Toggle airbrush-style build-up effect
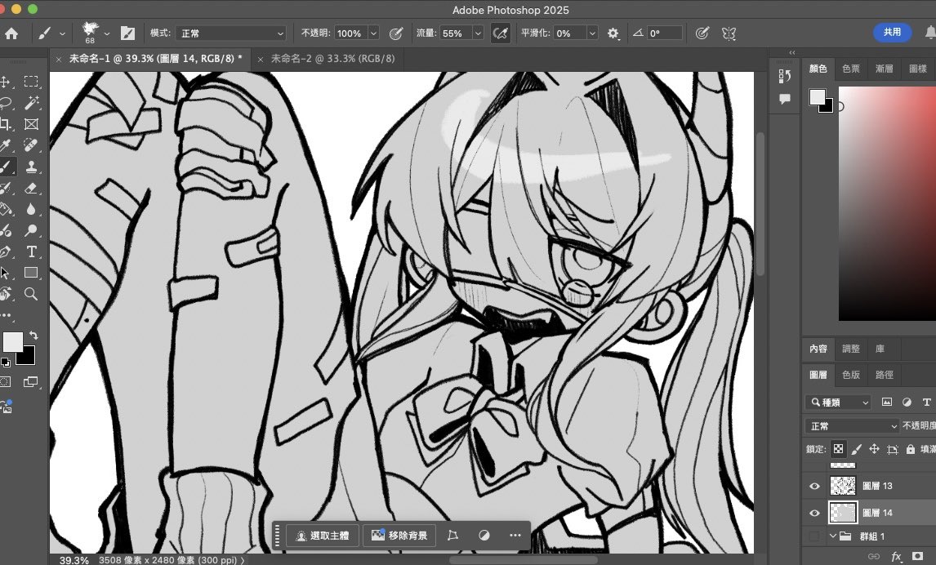The width and height of the screenshot is (936, 565). click(500, 33)
